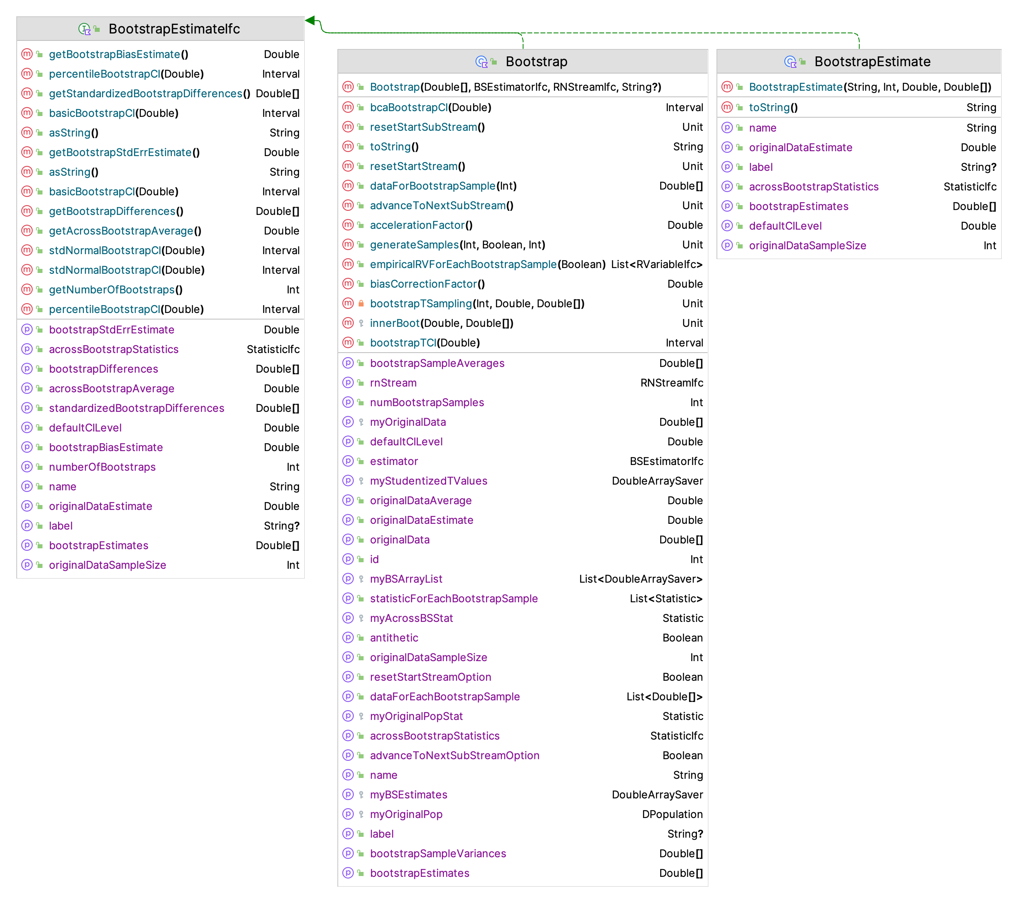Image resolution: width=1018 pixels, height=903 pixels.
Task: Click property icon beside standardizedBootstrapDifferences
Action: [x=27, y=408]
